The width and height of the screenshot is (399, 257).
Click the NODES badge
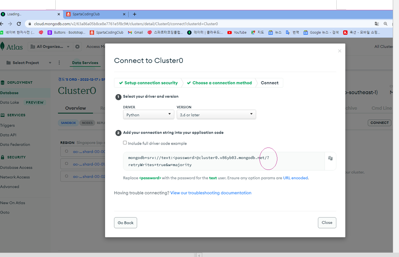87,123
